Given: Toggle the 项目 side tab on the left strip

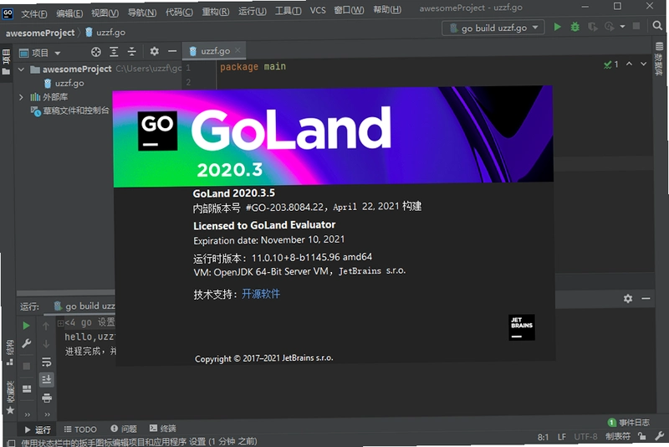Looking at the screenshot, I should click(6, 62).
